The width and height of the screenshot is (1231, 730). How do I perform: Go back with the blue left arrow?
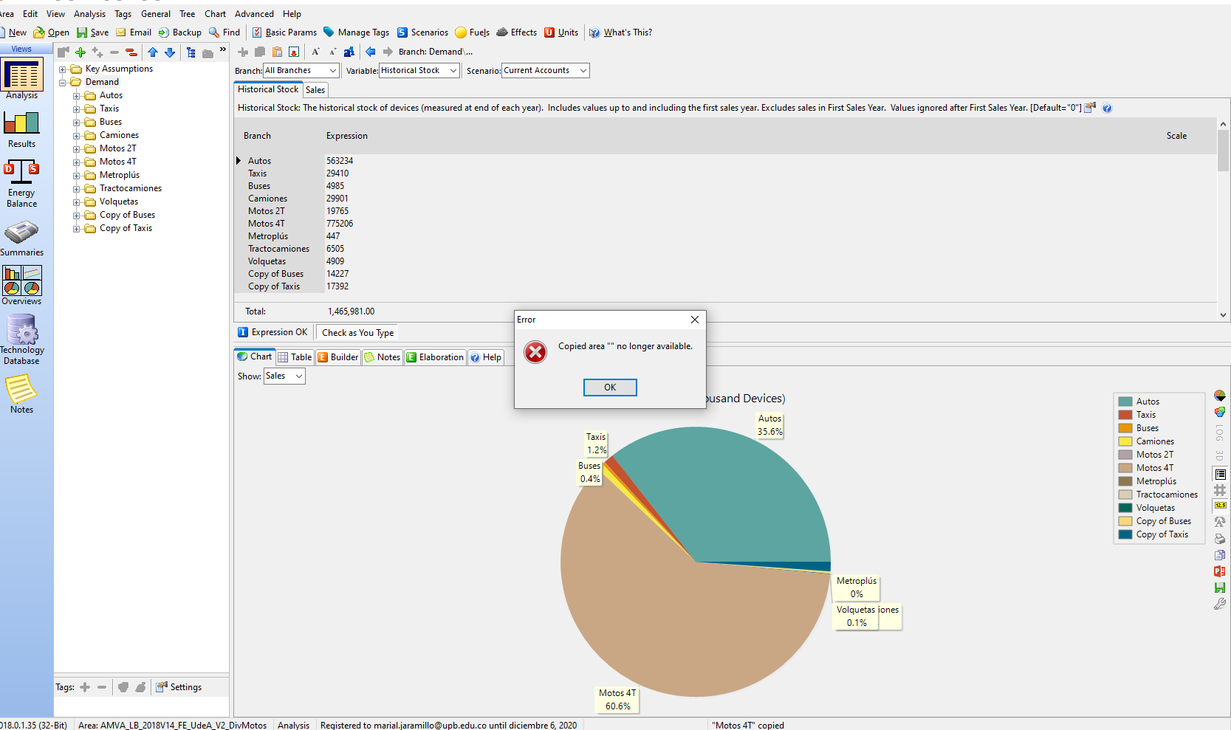pos(371,52)
